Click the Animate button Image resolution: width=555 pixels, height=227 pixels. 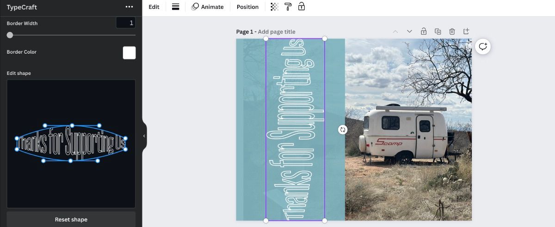[x=208, y=7]
